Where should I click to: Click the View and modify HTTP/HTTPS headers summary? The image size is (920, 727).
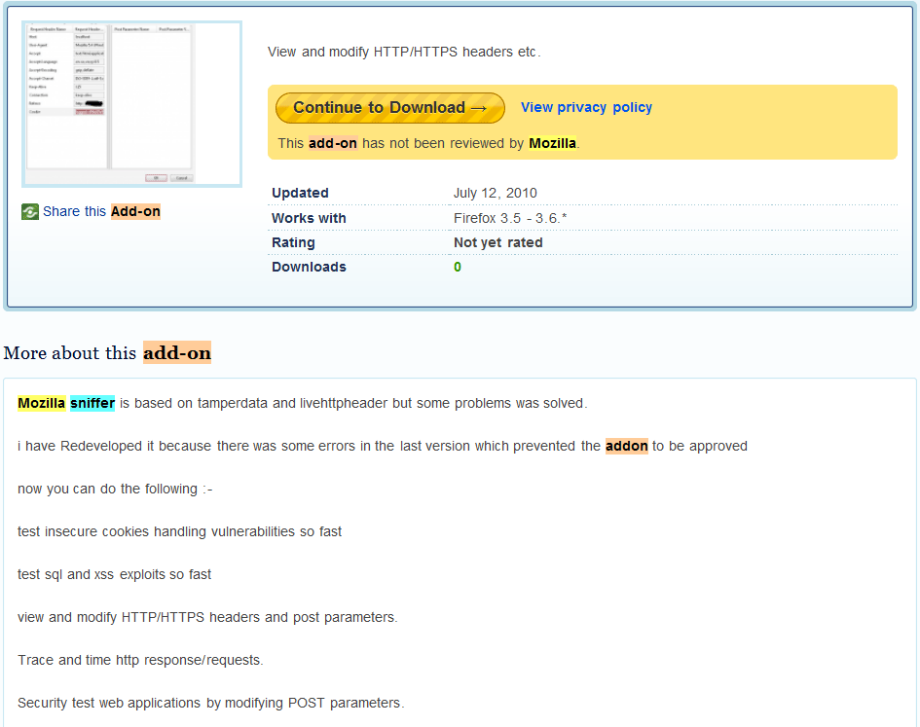pos(403,52)
